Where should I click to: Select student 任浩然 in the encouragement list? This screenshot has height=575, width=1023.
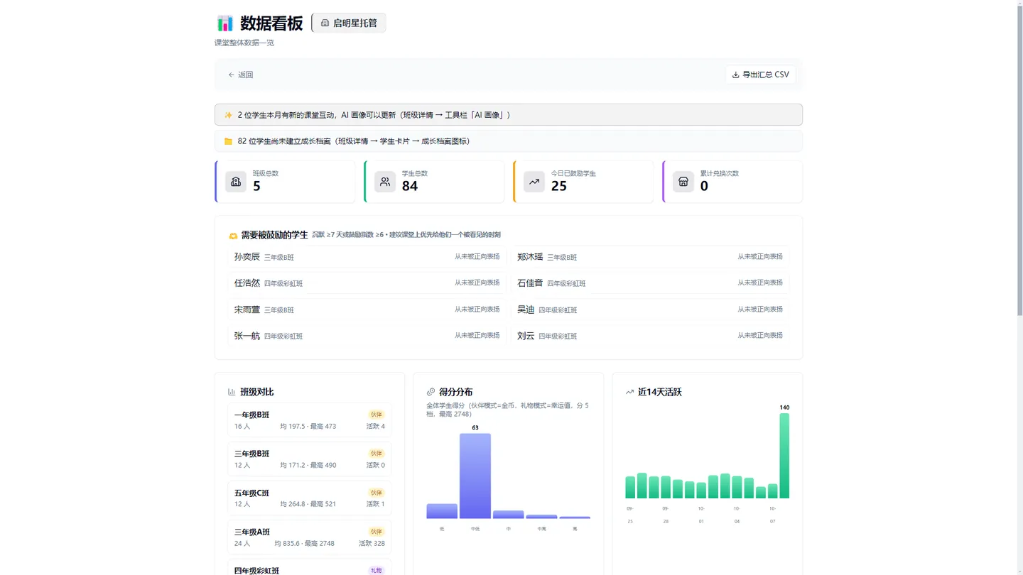pyautogui.click(x=367, y=283)
